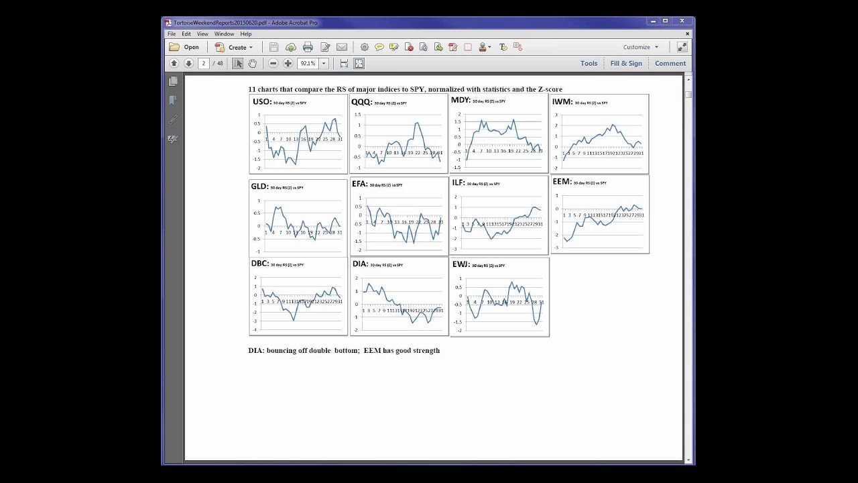858x483 pixels.
Task: Open the stamp tool dropdown
Action: click(485, 47)
